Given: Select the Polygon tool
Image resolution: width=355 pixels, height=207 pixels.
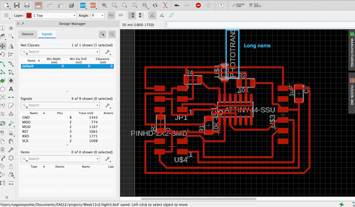Looking at the screenshot, I should (3, 89).
